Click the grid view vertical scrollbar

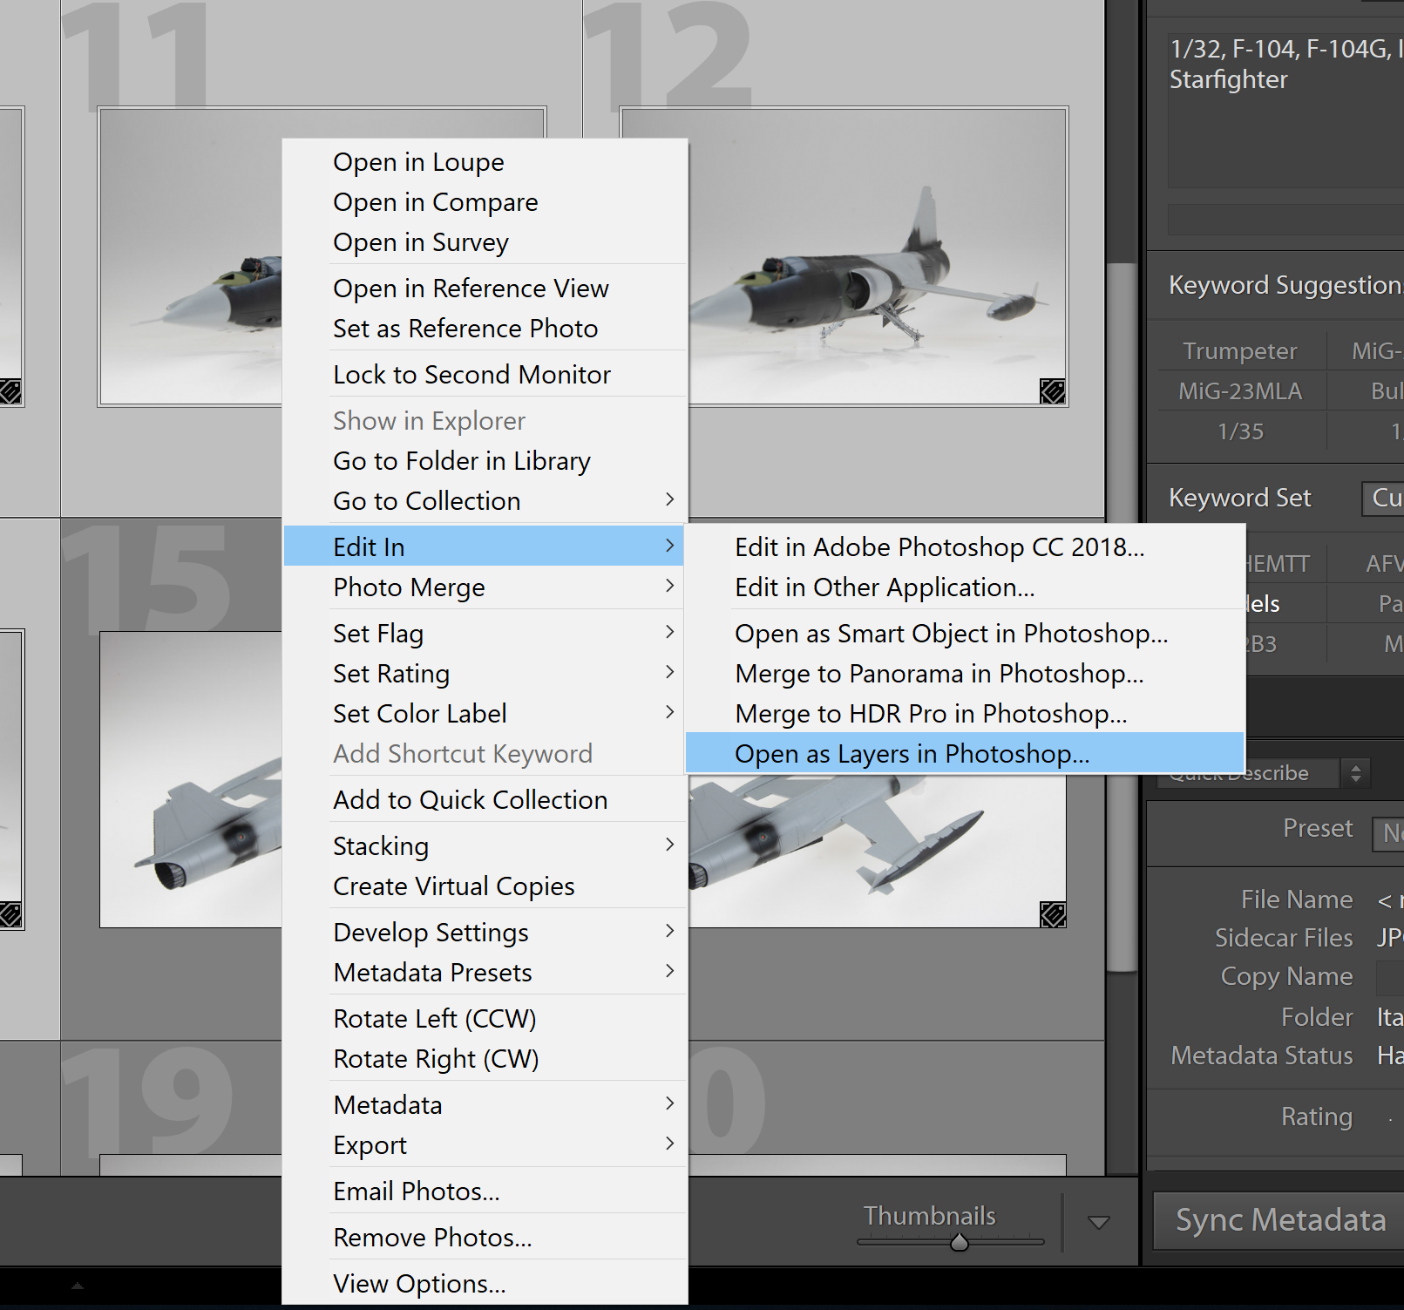[1121, 610]
